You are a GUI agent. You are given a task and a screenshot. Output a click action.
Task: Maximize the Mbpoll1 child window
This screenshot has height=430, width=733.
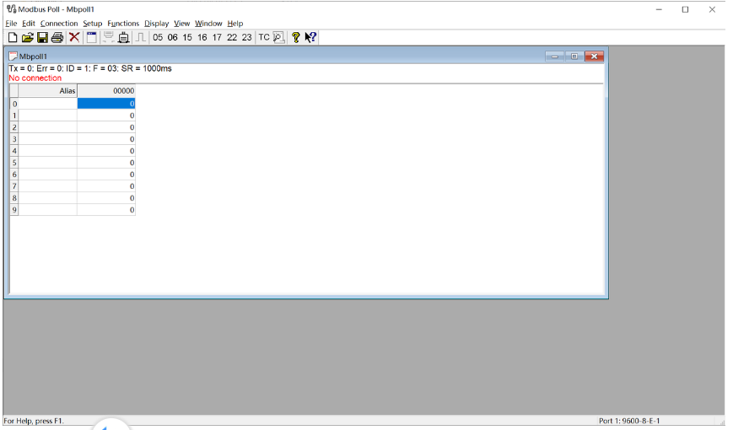[574, 56]
